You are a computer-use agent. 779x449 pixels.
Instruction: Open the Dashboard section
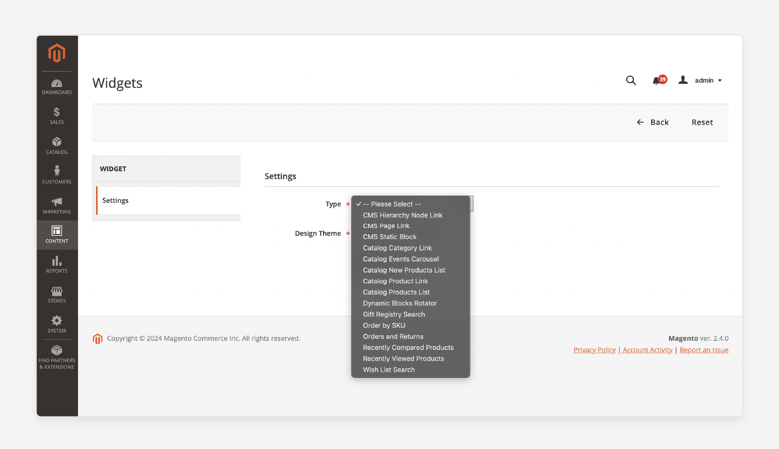point(57,86)
